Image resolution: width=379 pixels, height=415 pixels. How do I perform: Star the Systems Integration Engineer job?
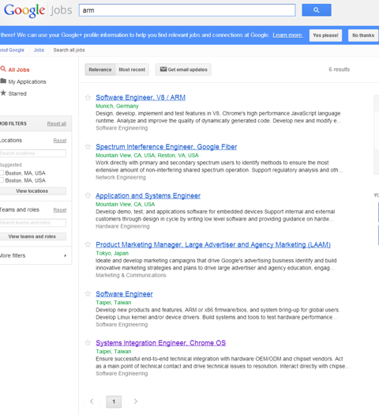[88, 342]
